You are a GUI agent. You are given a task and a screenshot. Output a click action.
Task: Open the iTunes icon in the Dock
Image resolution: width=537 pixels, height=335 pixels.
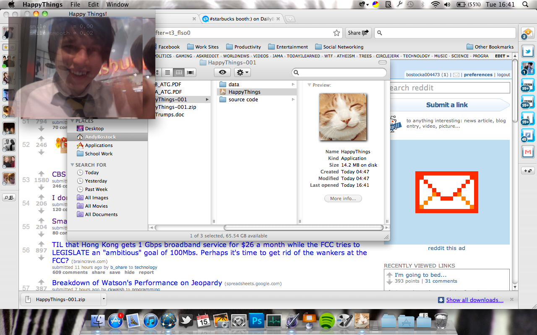[150, 321]
